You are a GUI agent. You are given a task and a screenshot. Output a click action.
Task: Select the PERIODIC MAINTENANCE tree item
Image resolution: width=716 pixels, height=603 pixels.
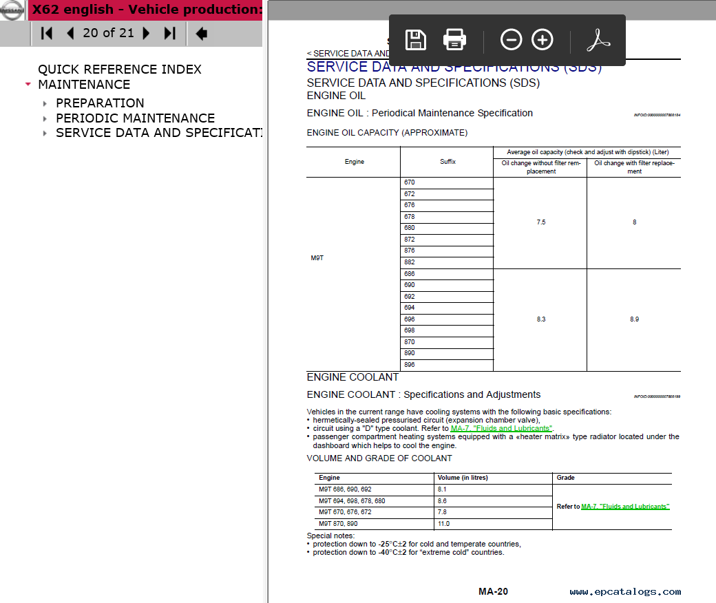coord(135,118)
